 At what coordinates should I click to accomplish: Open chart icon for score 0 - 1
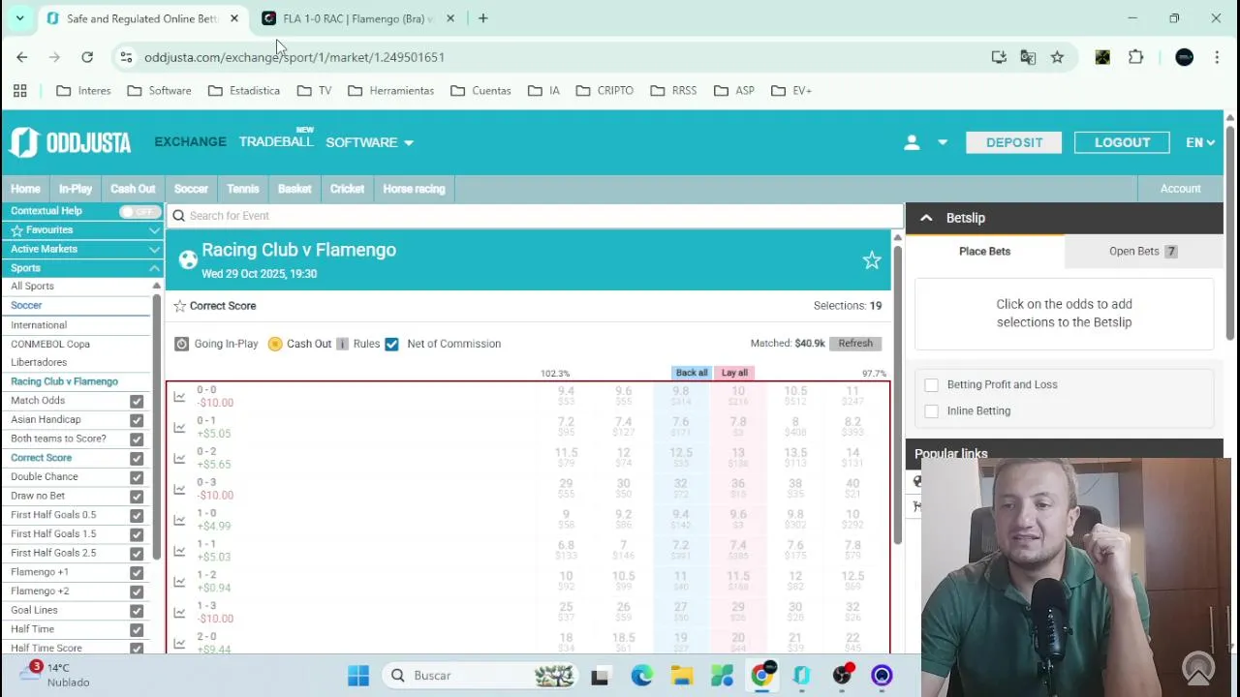tap(179, 428)
